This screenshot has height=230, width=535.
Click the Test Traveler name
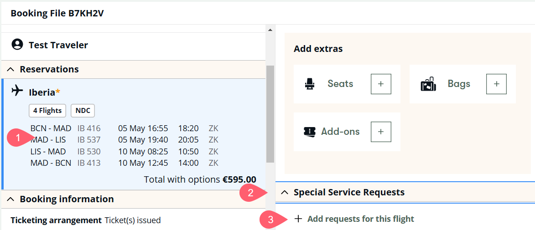pos(58,45)
